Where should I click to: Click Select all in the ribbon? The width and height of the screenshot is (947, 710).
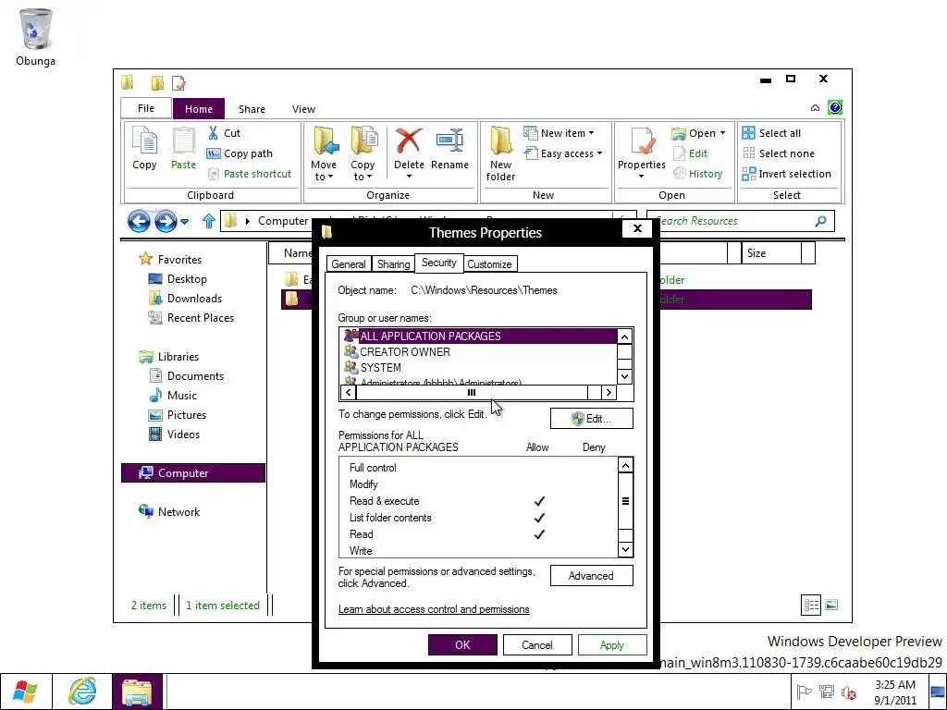pos(771,133)
